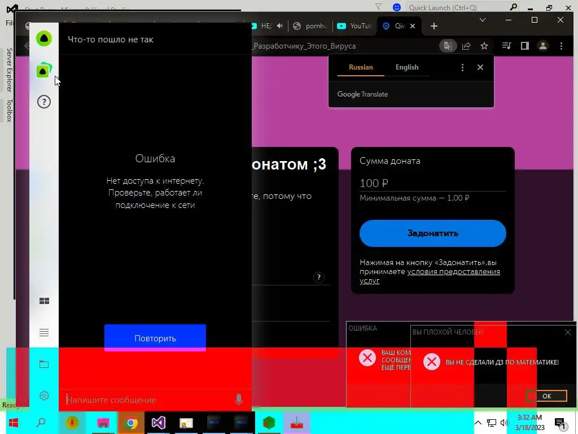The width and height of the screenshot is (578, 434).
Task: Open the Chrome tab search dropdown
Action: tap(482, 20)
